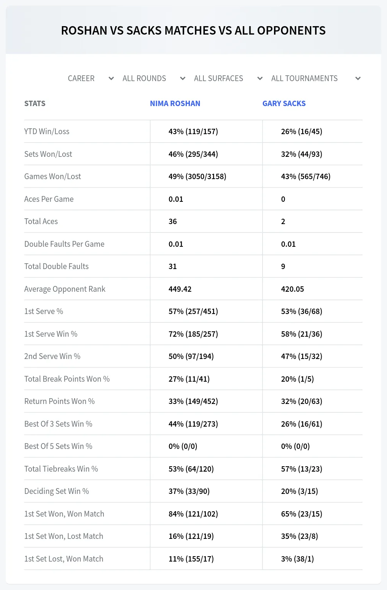Click the chevron next to CAREER
This screenshot has width=387, height=590.
pyautogui.click(x=111, y=78)
